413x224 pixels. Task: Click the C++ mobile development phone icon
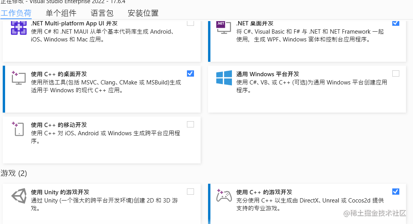tap(18, 129)
